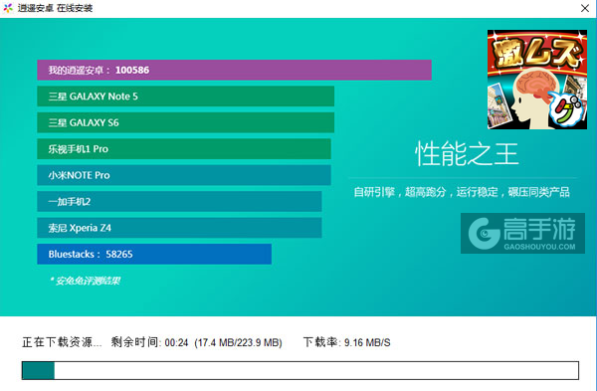Select the 索尼 Xperia Z4 bar
The width and height of the screenshot is (597, 391).
click(x=179, y=228)
